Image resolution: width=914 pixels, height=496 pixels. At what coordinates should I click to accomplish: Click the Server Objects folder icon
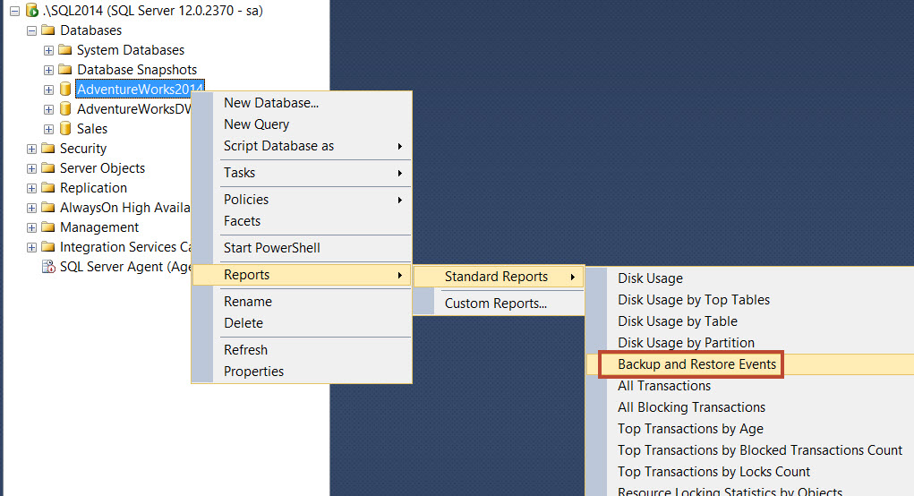pyautogui.click(x=48, y=167)
